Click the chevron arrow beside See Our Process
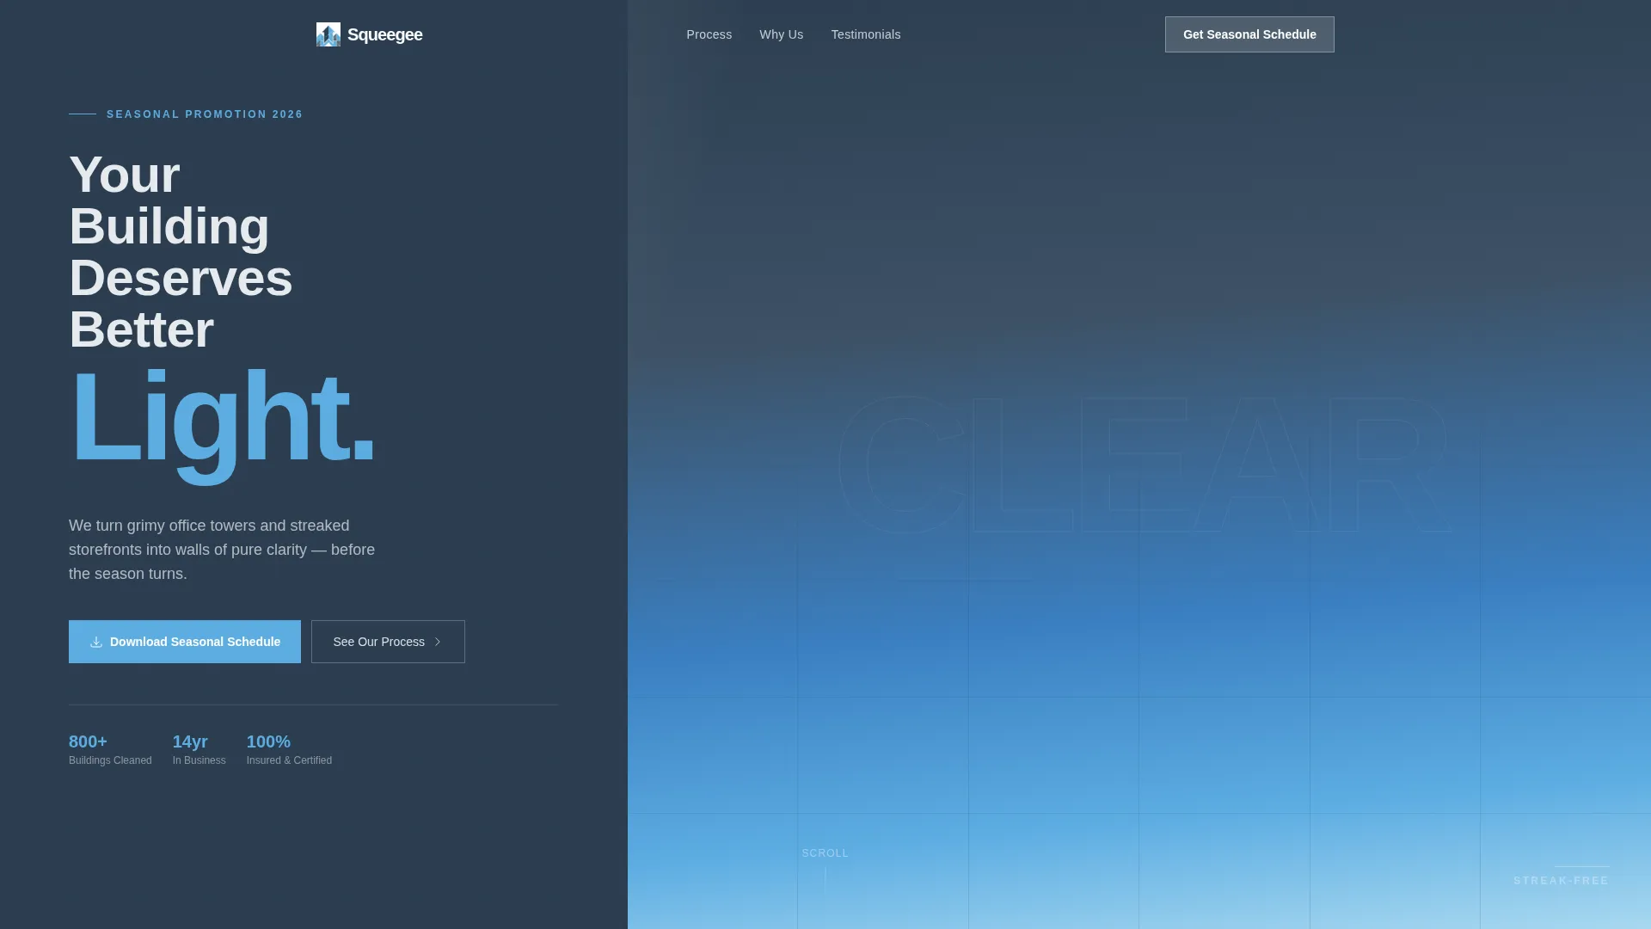Image resolution: width=1651 pixels, height=929 pixels. [x=438, y=642]
